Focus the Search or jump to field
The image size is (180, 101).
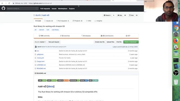click(22, 8)
